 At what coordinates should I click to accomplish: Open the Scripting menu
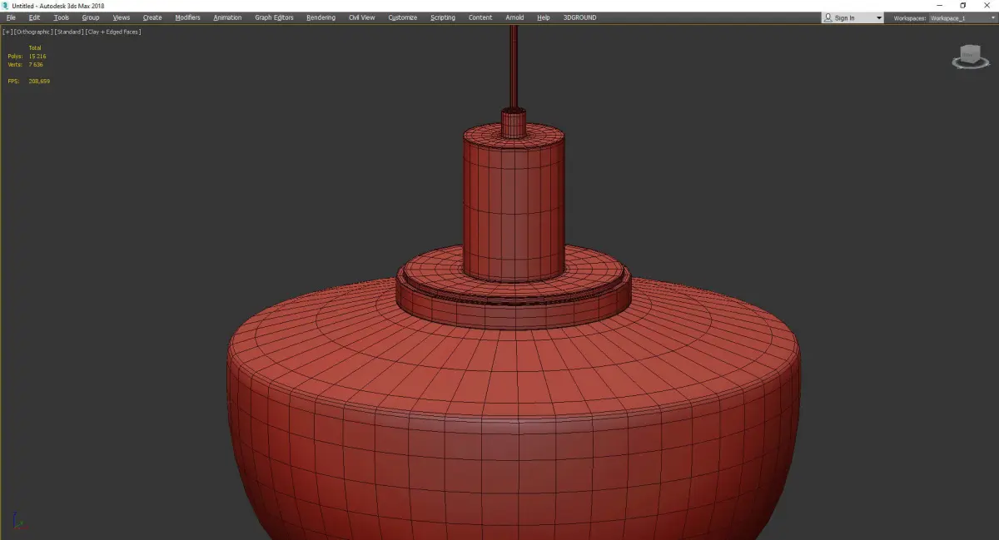tap(443, 17)
